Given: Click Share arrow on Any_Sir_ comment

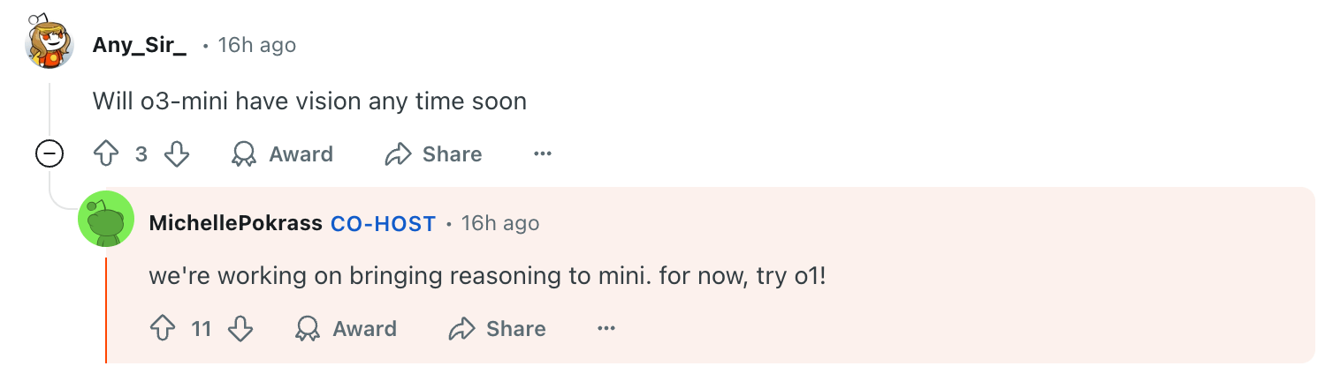Looking at the screenshot, I should pos(399,154).
